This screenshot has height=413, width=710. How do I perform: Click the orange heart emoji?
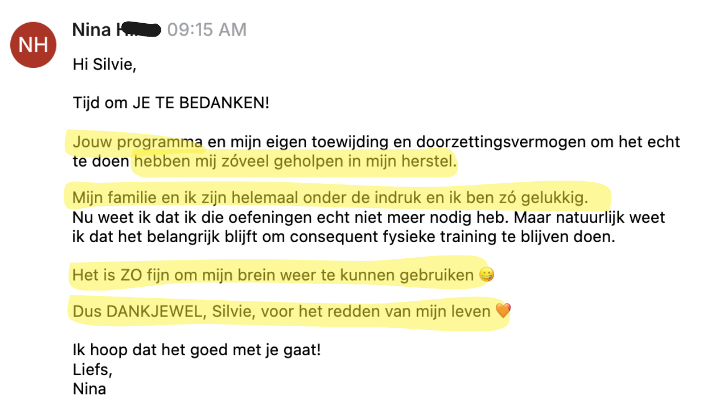(502, 311)
